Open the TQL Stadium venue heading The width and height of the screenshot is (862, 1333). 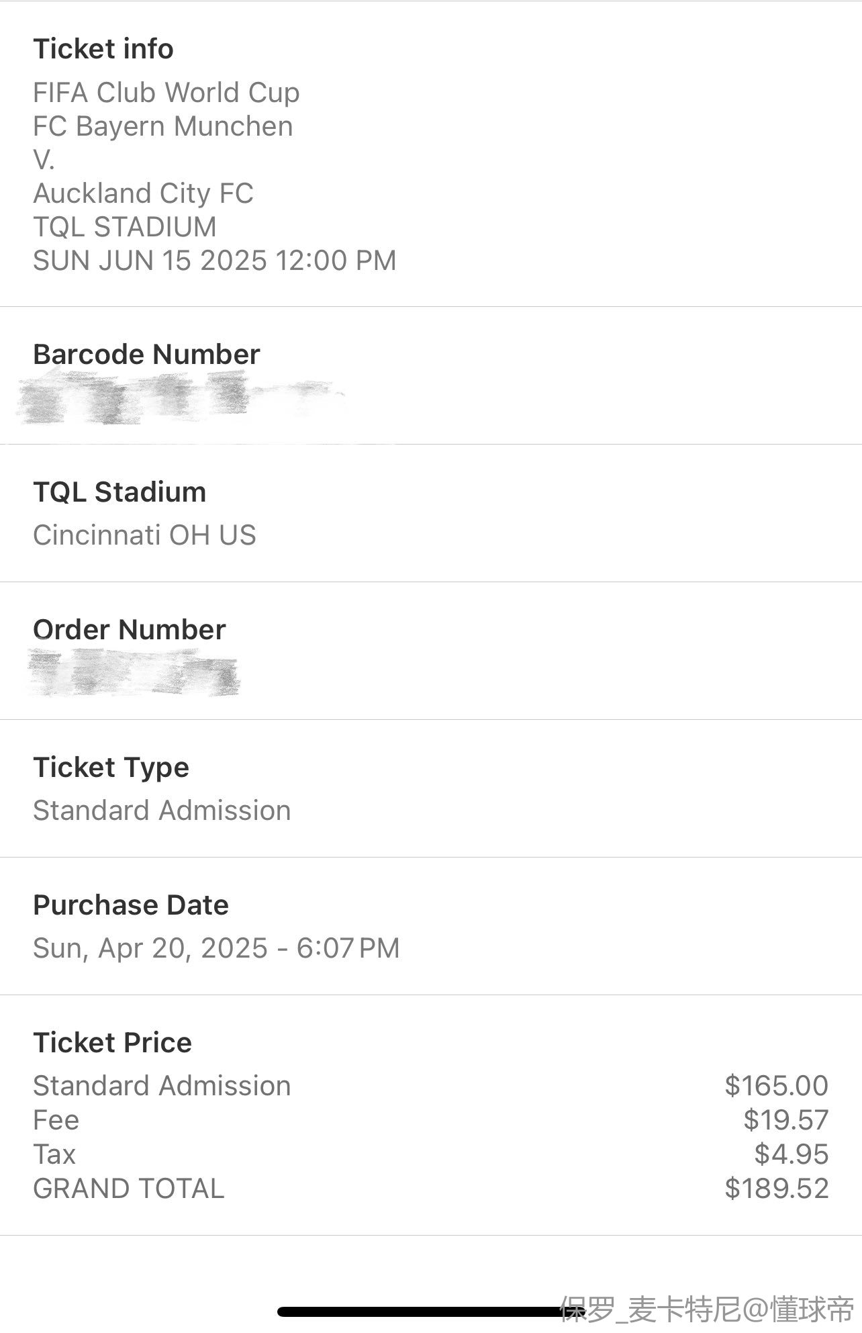(119, 492)
